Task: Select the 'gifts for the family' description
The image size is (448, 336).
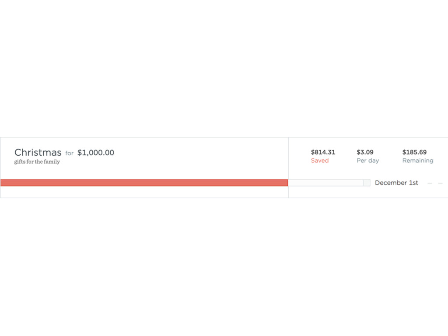Action: (x=37, y=162)
